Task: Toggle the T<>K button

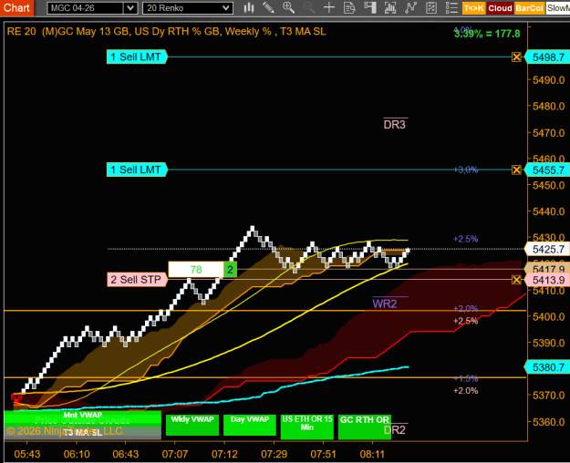Action: [473, 8]
